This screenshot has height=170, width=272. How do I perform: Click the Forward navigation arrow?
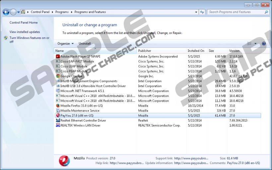[x=13, y=12]
